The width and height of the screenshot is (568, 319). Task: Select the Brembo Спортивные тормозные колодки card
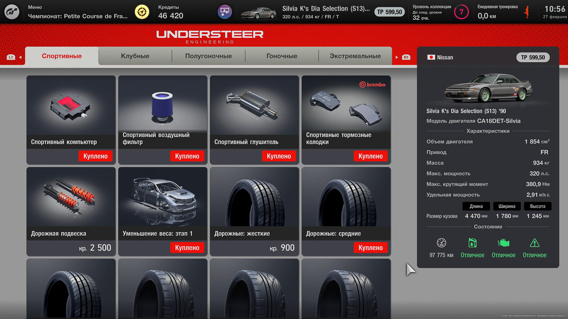(x=346, y=120)
